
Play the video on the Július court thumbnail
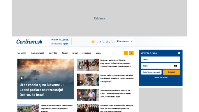(x=81, y=97)
